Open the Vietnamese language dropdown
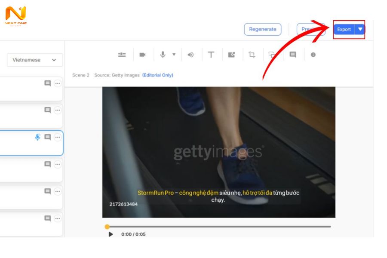 (35, 60)
